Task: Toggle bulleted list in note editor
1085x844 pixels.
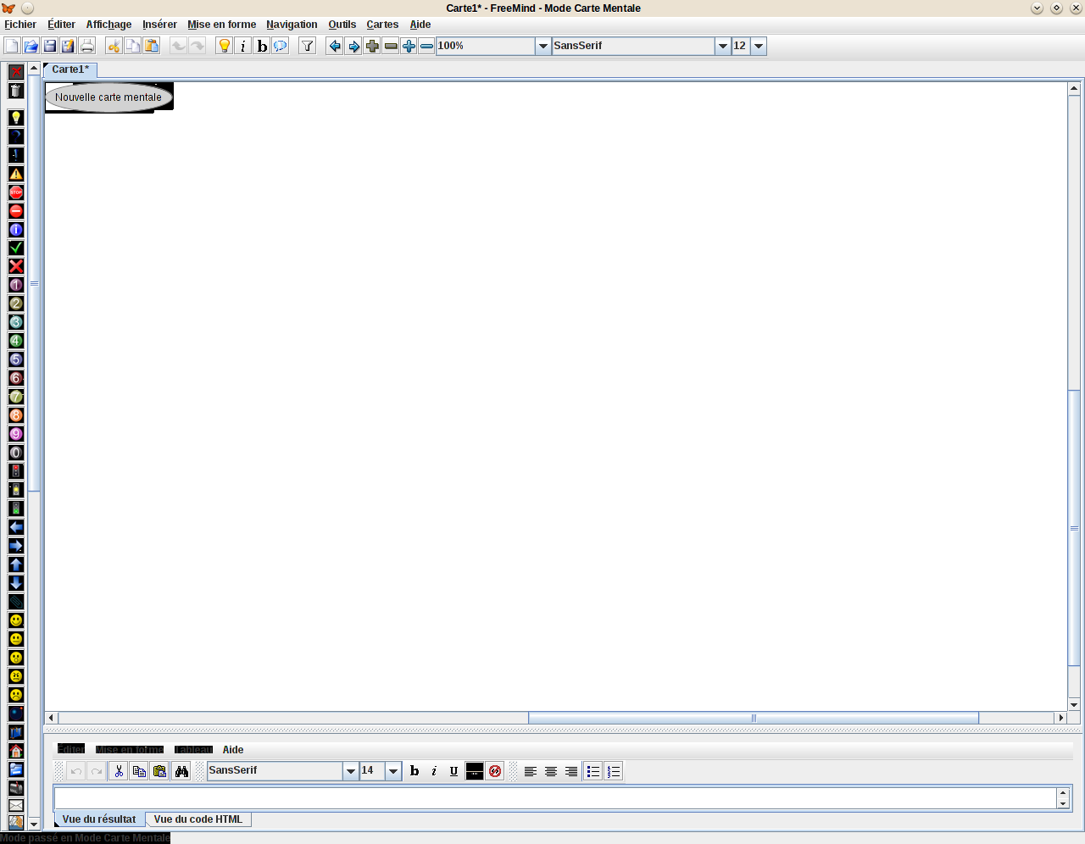Action: pyautogui.click(x=593, y=771)
